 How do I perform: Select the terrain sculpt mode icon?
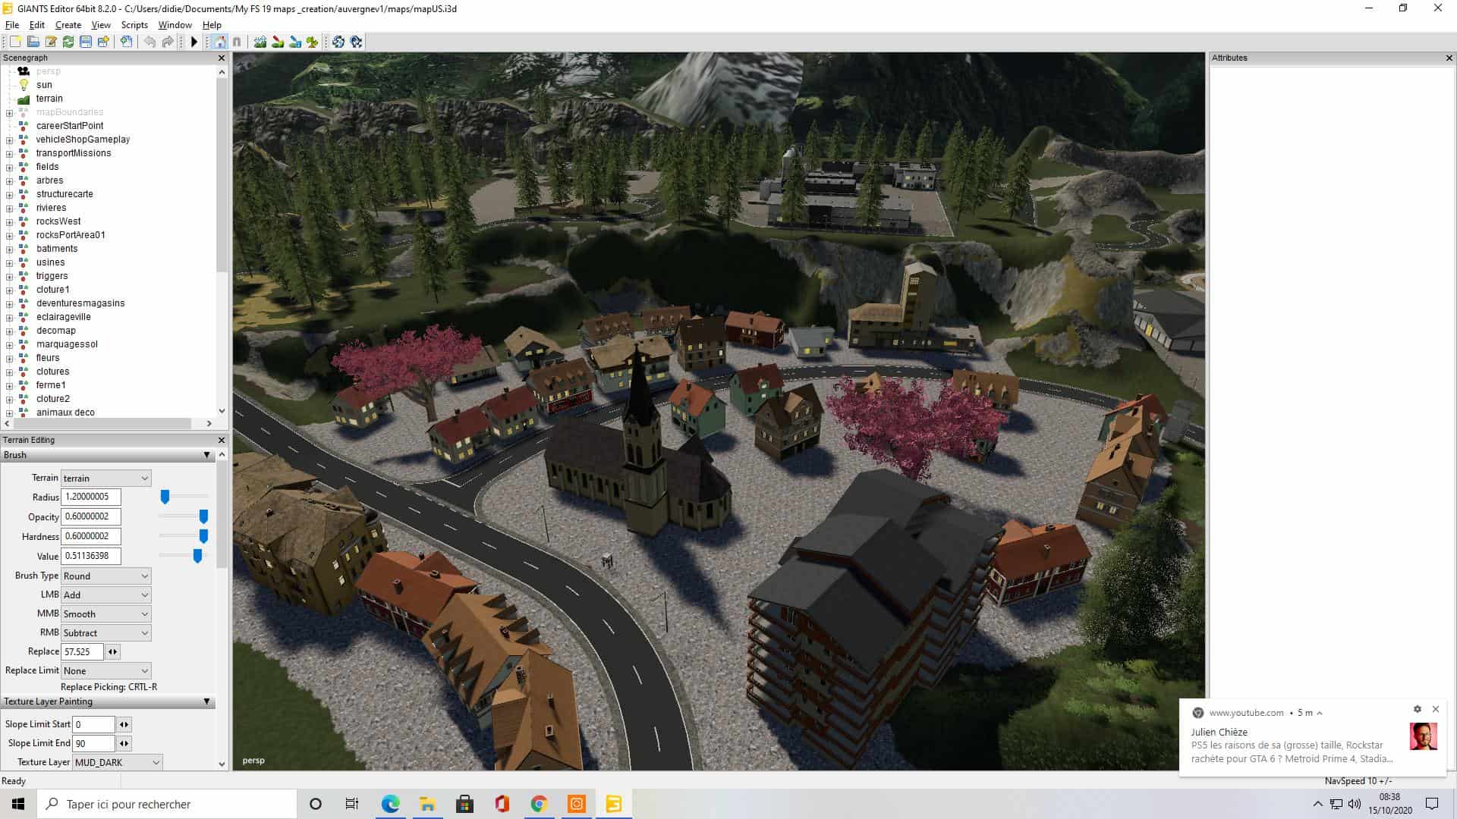click(260, 42)
